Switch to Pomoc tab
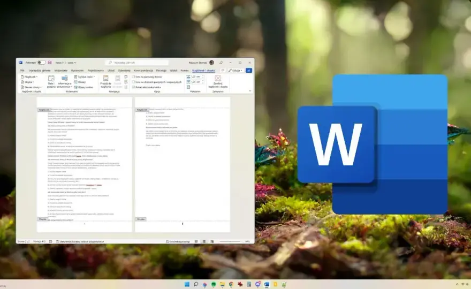The width and height of the screenshot is (471, 289). coord(185,70)
